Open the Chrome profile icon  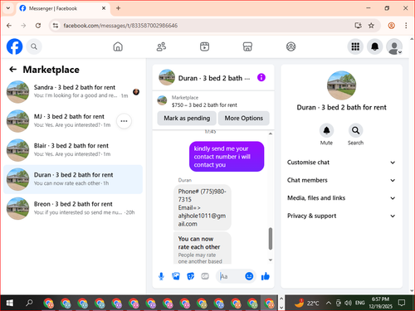pyautogui.click(x=391, y=26)
